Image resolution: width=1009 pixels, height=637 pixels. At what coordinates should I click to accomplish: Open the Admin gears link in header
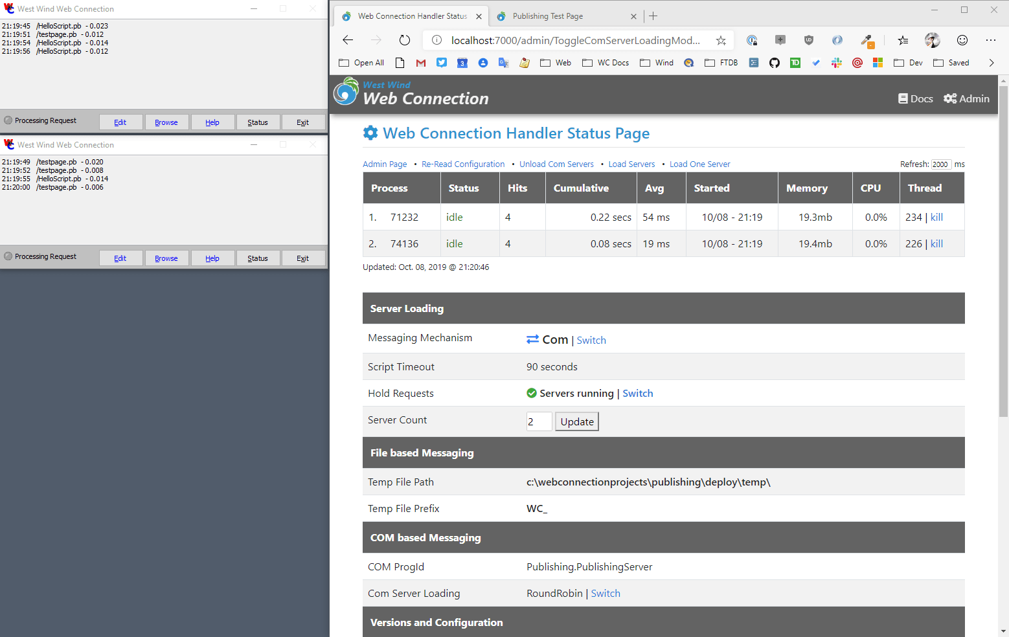pos(966,98)
